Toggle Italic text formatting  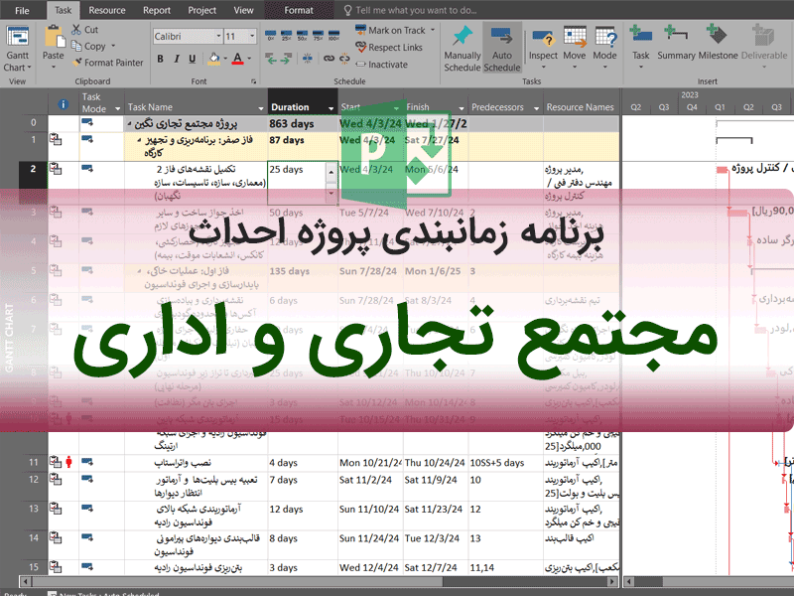tap(176, 59)
